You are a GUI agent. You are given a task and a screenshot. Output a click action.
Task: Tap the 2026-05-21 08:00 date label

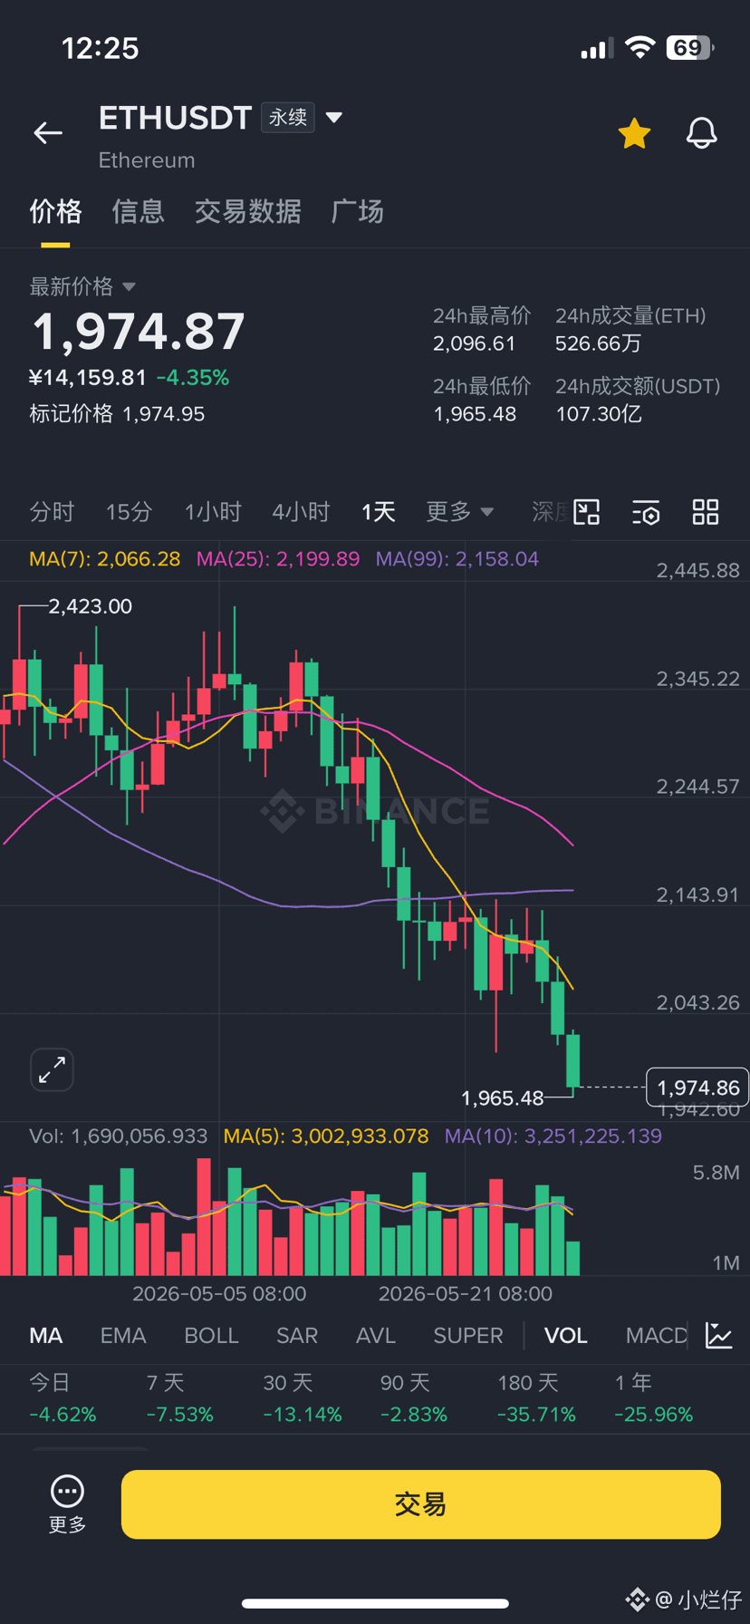tap(465, 1294)
